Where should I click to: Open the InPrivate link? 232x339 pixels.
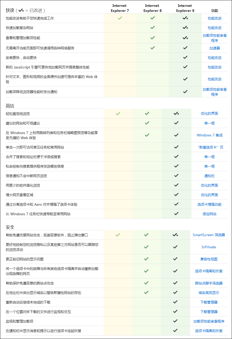pyautogui.click(x=209, y=247)
